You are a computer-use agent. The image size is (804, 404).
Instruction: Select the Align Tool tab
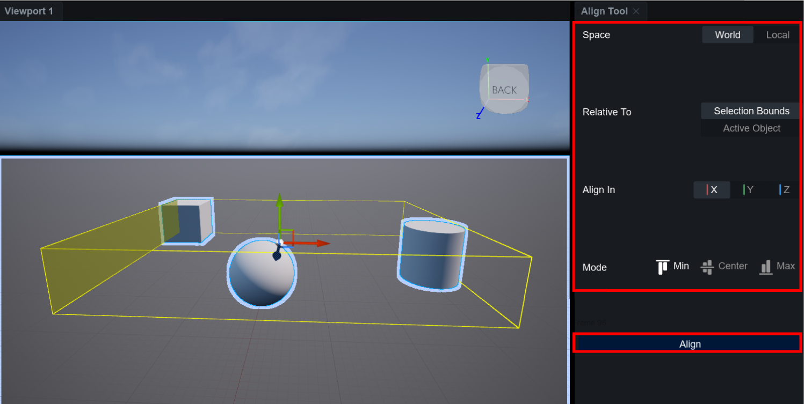pos(604,11)
